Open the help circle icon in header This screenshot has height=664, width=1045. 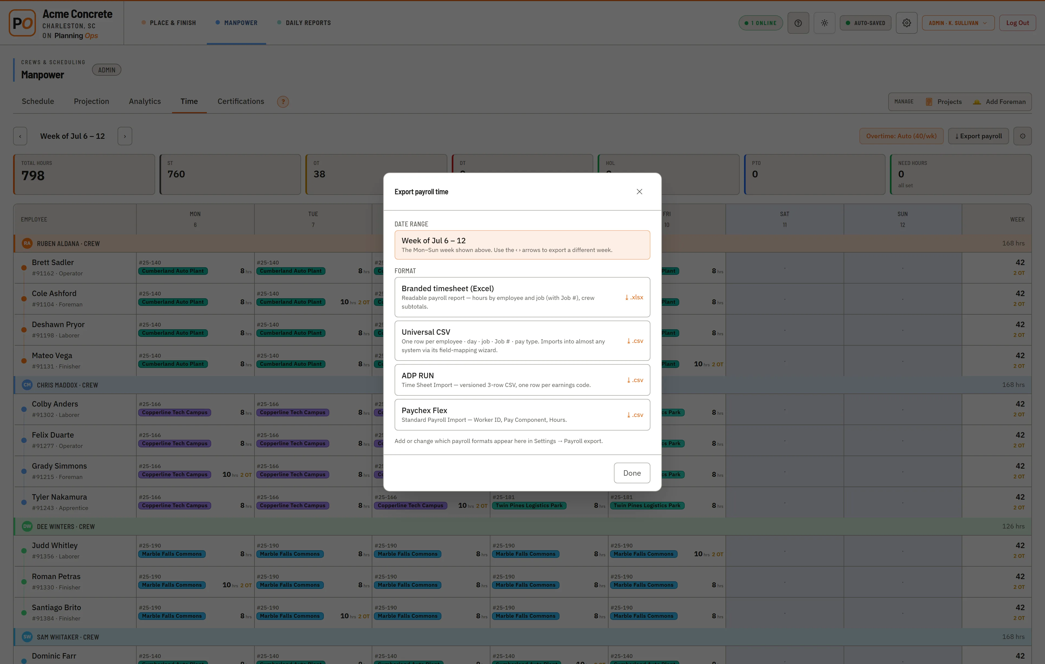798,23
